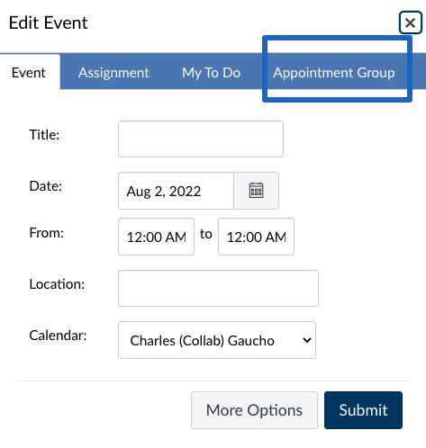Switch to the Assignment tab
The width and height of the screenshot is (426, 448).
(113, 72)
